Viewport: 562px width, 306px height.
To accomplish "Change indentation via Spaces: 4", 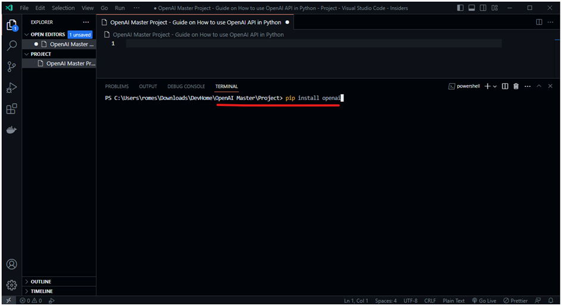I will click(x=386, y=301).
